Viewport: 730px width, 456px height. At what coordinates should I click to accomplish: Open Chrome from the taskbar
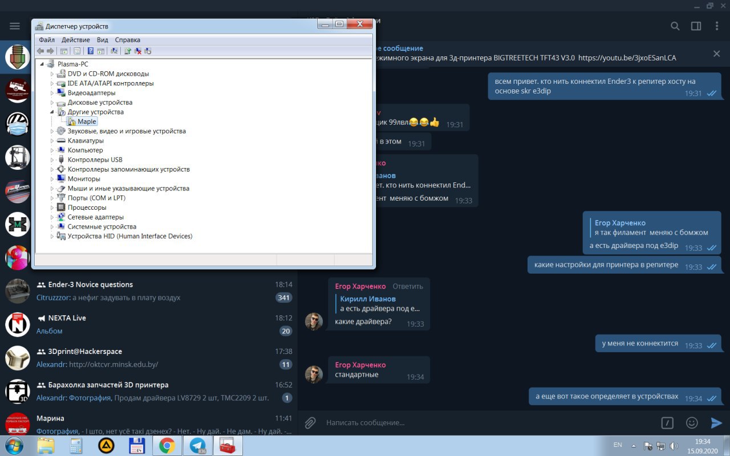[167, 445]
